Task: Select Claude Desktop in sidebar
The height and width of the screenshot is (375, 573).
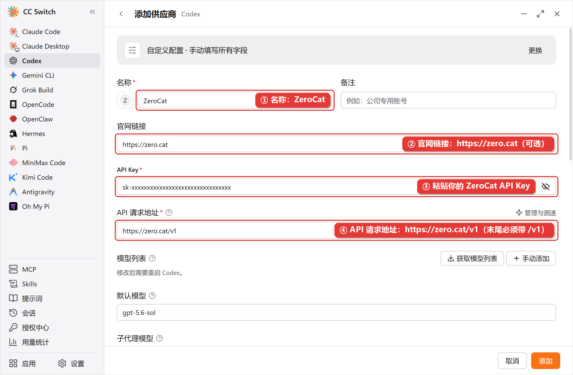Action: coord(52,46)
